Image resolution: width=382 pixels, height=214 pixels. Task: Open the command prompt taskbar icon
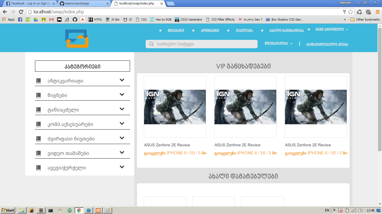[x=51, y=210]
